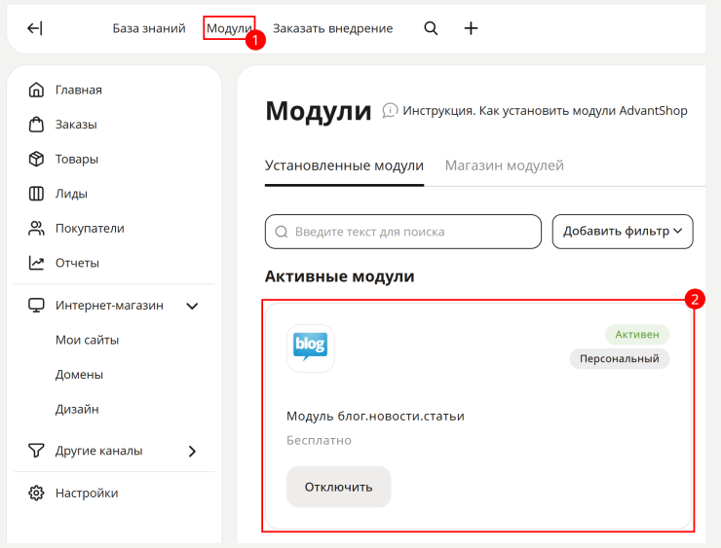The width and height of the screenshot is (721, 548).
Task: Go to Заказы in sidebar
Action: coord(76,125)
